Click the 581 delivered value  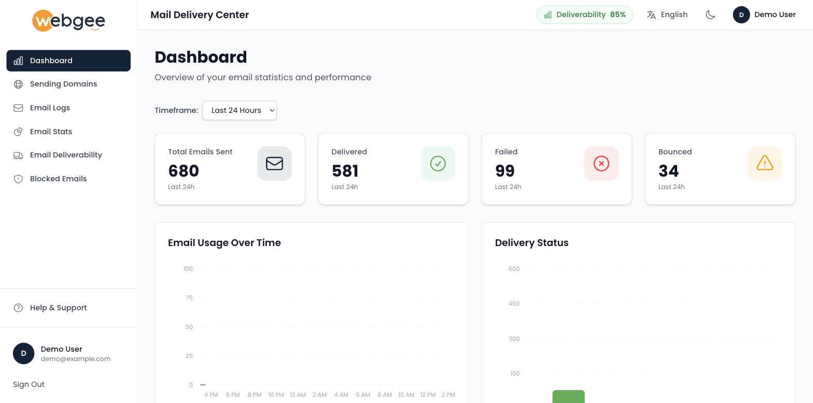345,171
